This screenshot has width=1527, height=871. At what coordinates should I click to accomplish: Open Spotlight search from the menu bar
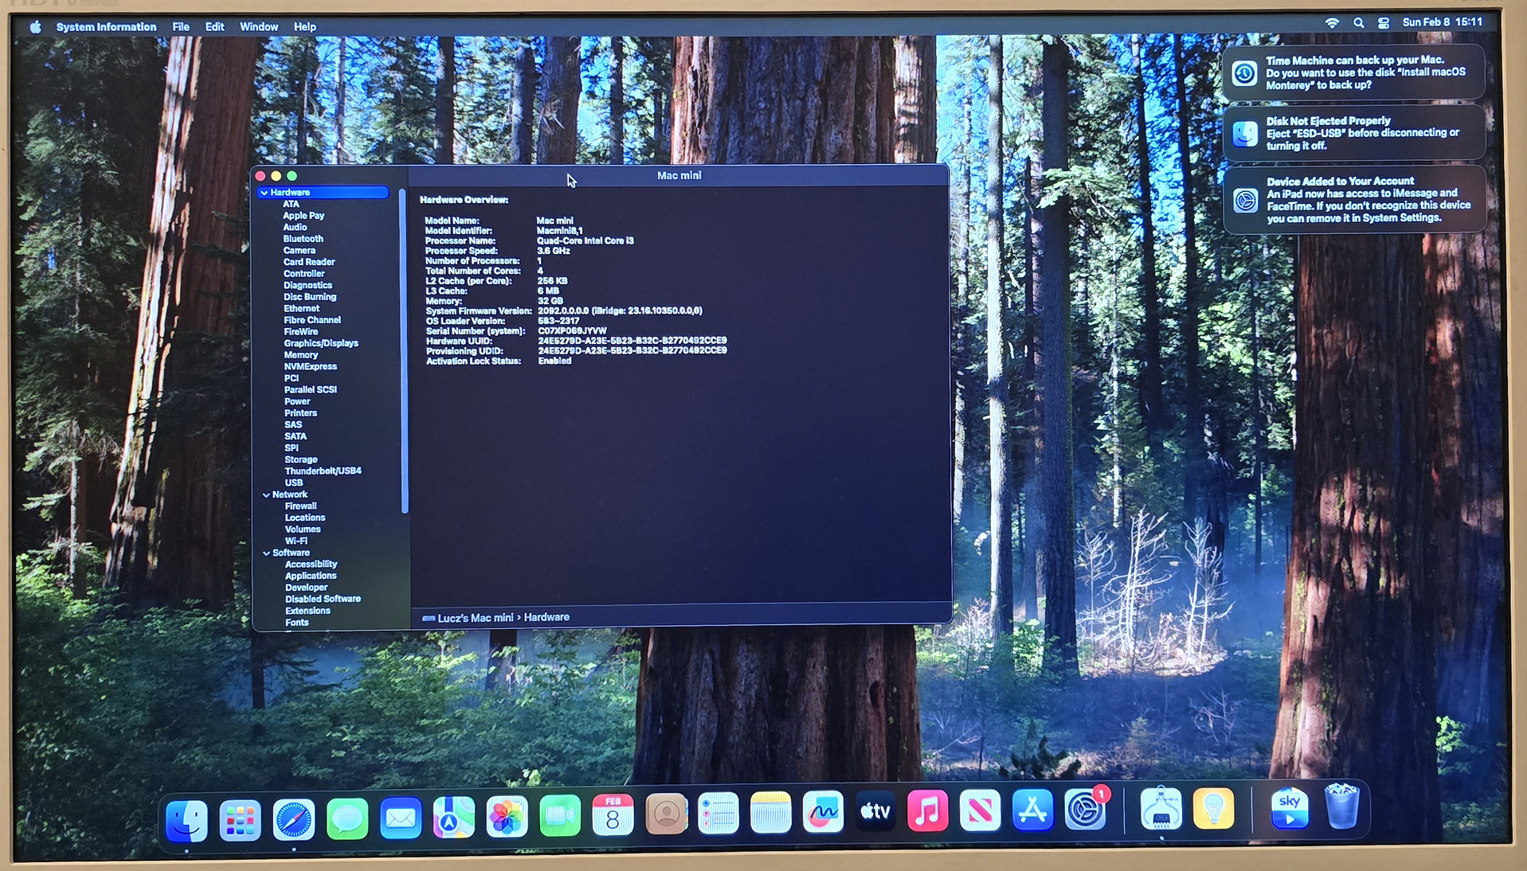coord(1358,23)
